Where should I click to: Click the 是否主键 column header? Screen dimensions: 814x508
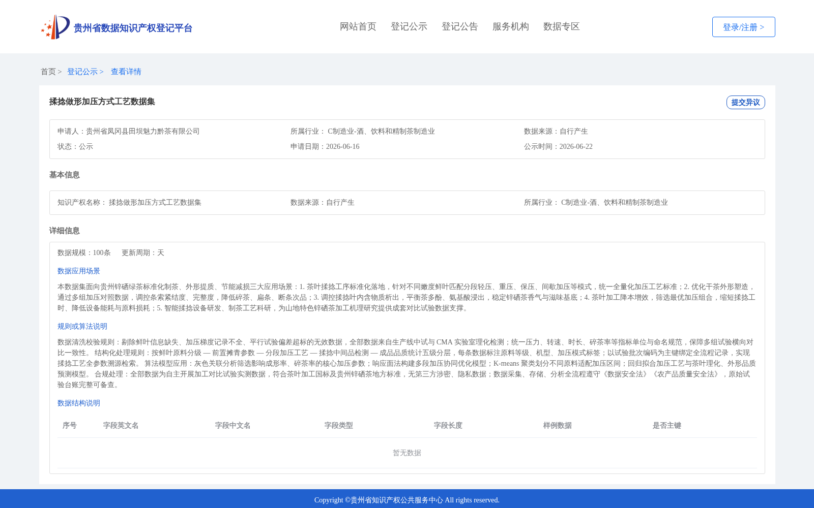(x=667, y=425)
